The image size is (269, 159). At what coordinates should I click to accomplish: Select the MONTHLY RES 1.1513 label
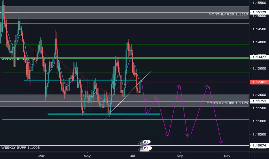(228, 14)
